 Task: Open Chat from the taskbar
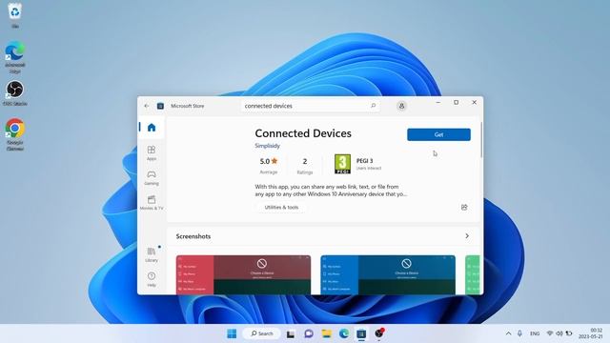(309, 333)
